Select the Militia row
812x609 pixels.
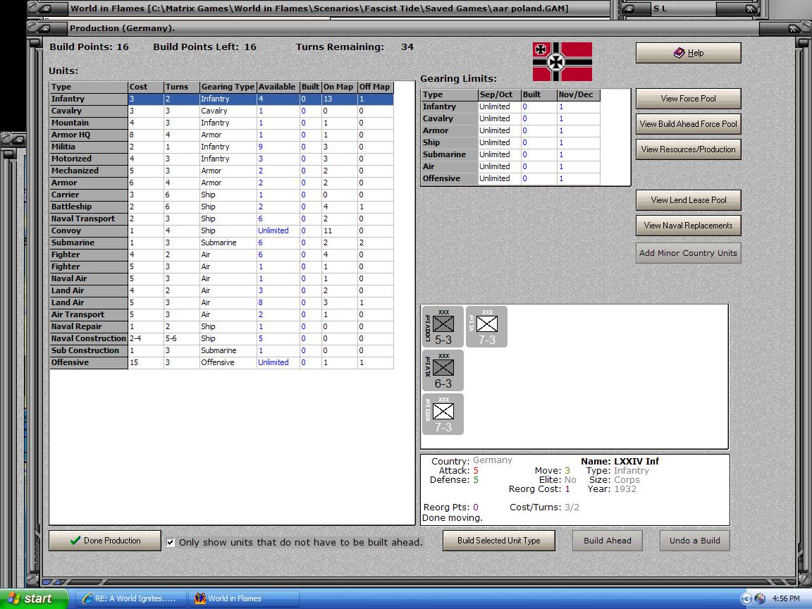(221, 147)
